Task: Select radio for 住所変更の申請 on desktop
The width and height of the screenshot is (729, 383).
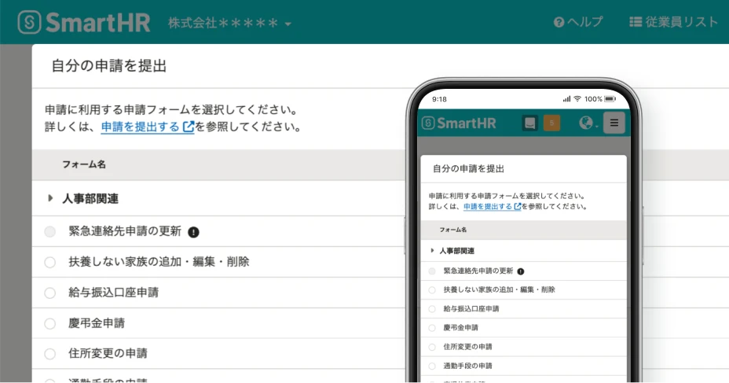Action: pos(49,354)
